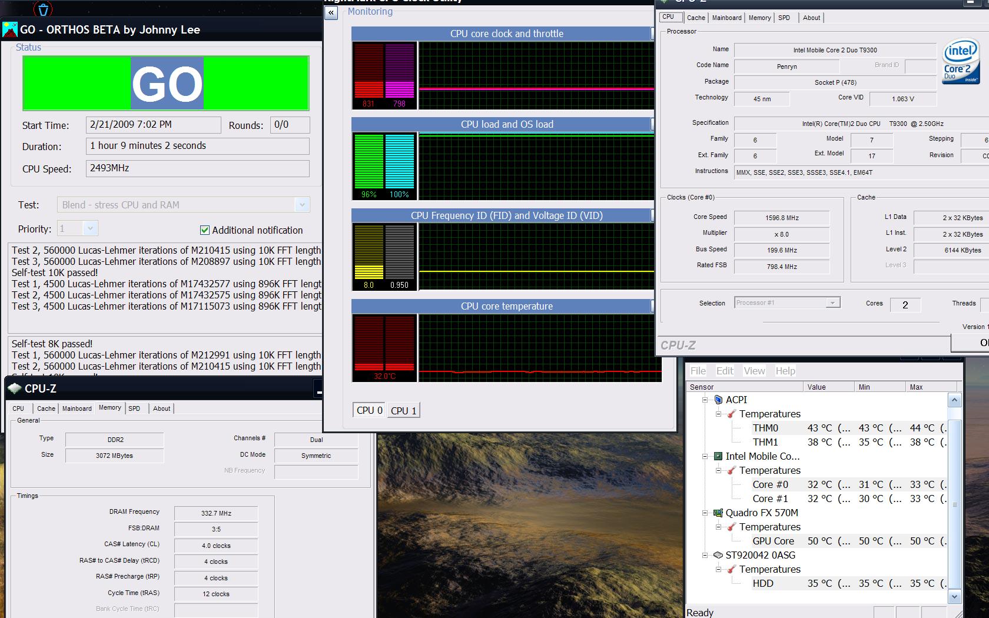Click the big green GO button
The height and width of the screenshot is (618, 989).
(x=166, y=83)
